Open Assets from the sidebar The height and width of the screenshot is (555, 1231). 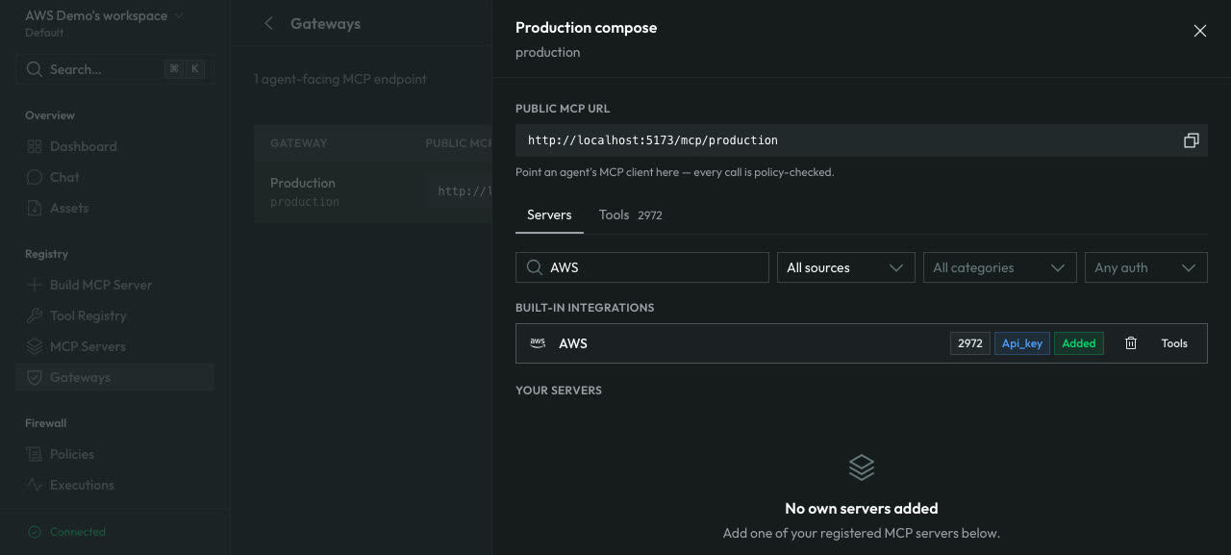pyautogui.click(x=114, y=208)
